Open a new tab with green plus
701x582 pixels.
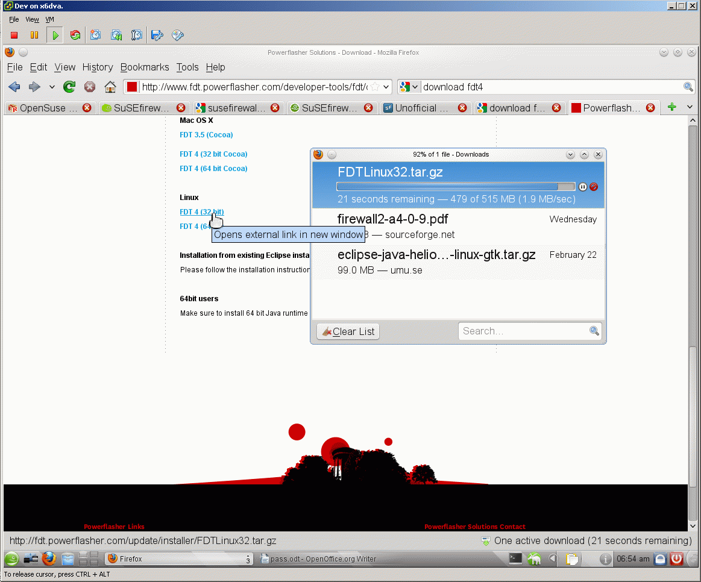671,107
